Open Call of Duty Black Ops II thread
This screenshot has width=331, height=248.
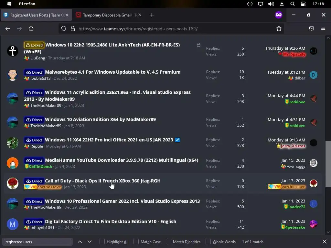coord(102,181)
